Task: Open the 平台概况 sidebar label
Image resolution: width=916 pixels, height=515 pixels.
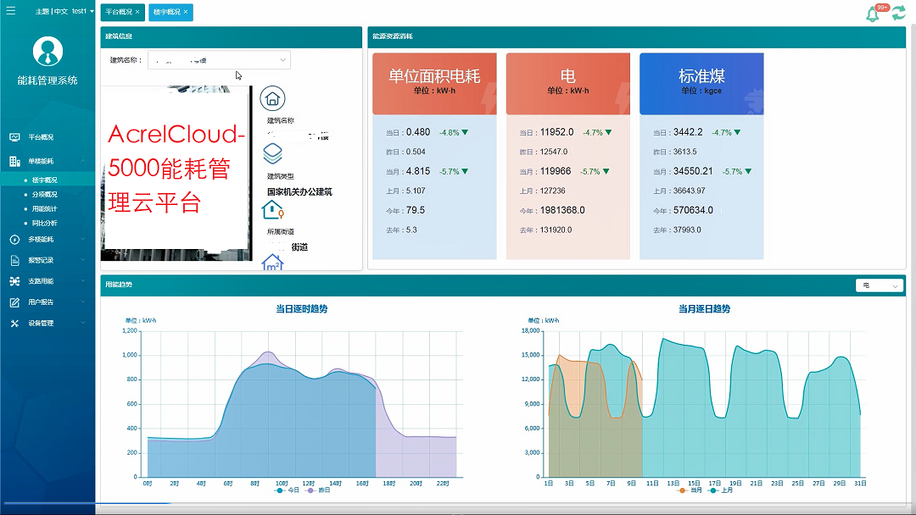Action: pyautogui.click(x=41, y=137)
